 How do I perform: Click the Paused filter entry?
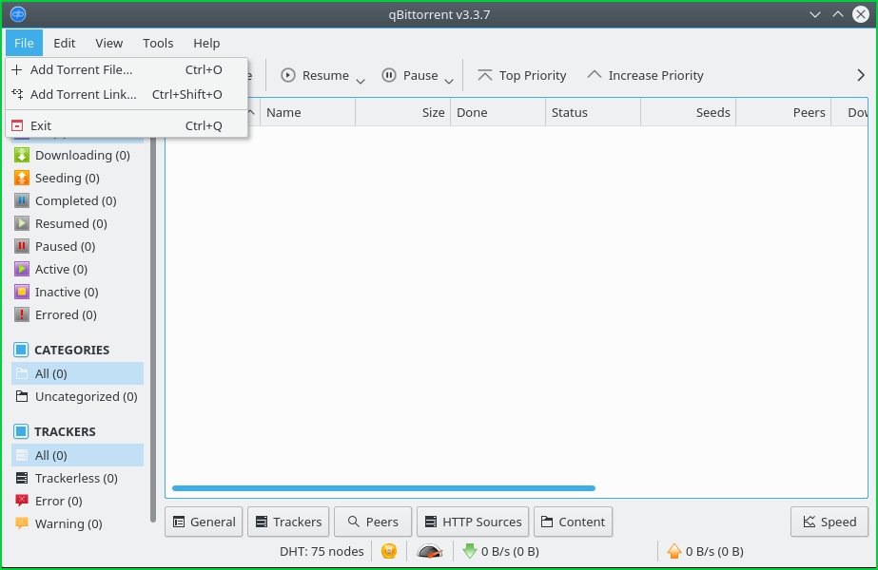coord(65,246)
